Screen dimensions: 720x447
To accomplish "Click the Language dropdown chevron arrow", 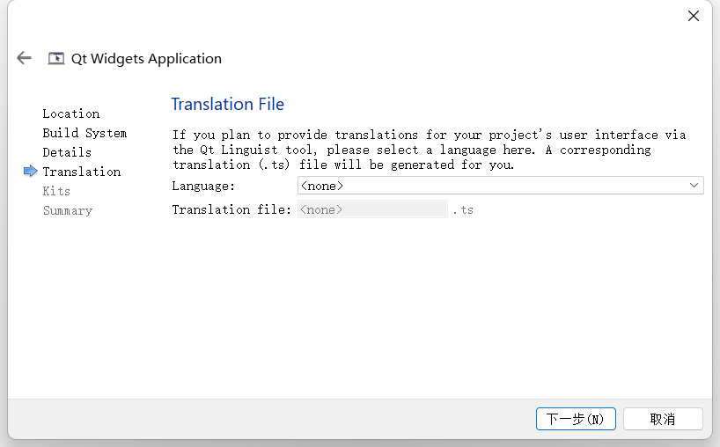I will coord(694,186).
